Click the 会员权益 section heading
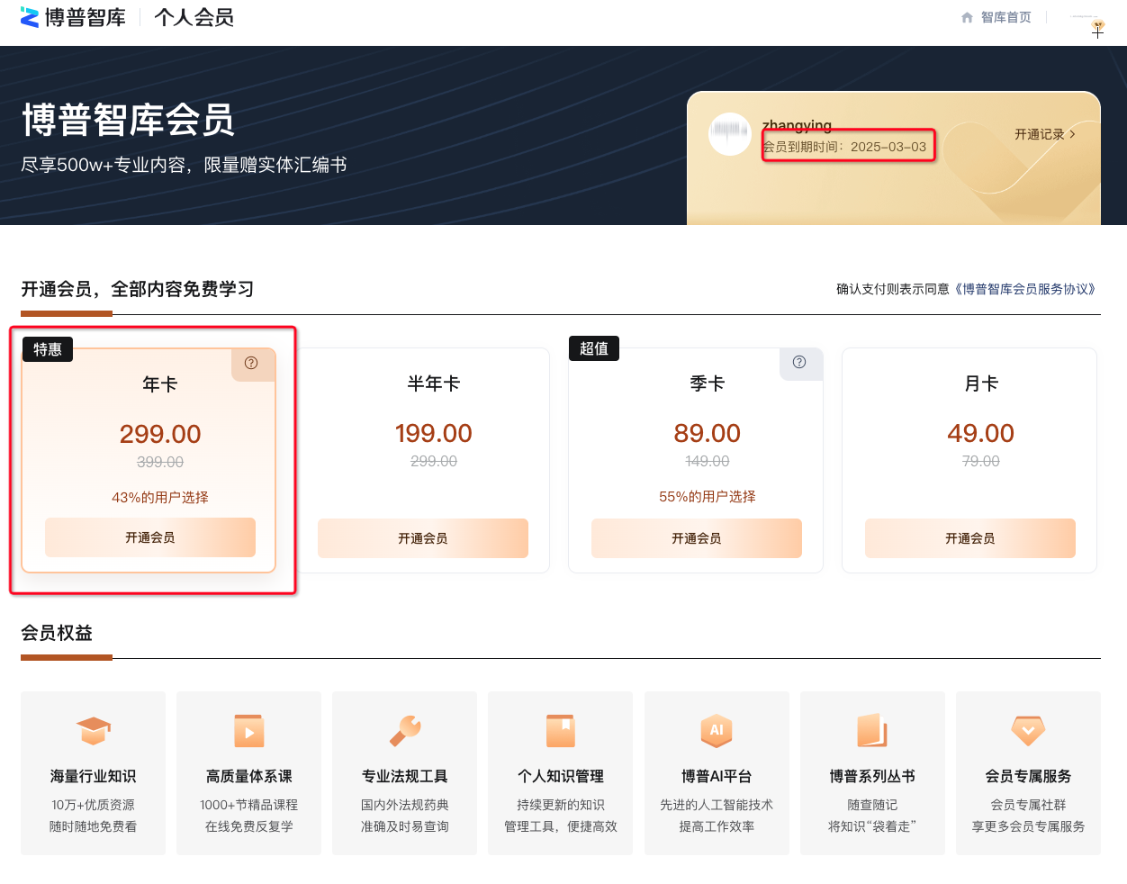The height and width of the screenshot is (884, 1127). (57, 633)
